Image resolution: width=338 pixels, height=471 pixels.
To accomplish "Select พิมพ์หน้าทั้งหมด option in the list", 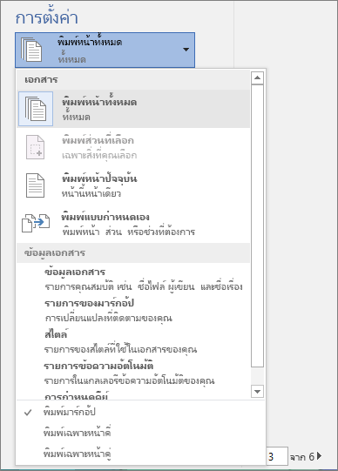I will point(133,109).
